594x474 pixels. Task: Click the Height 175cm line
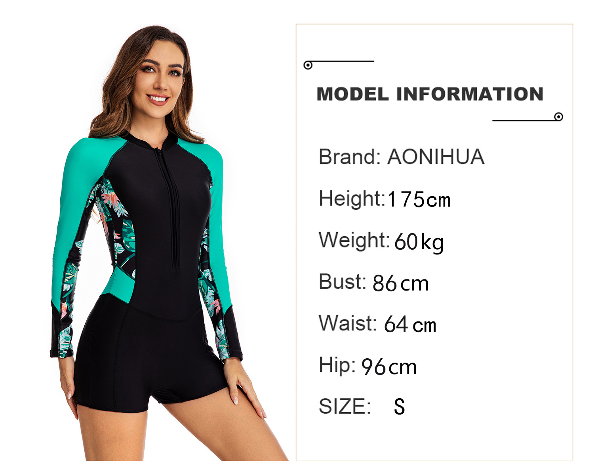point(385,199)
